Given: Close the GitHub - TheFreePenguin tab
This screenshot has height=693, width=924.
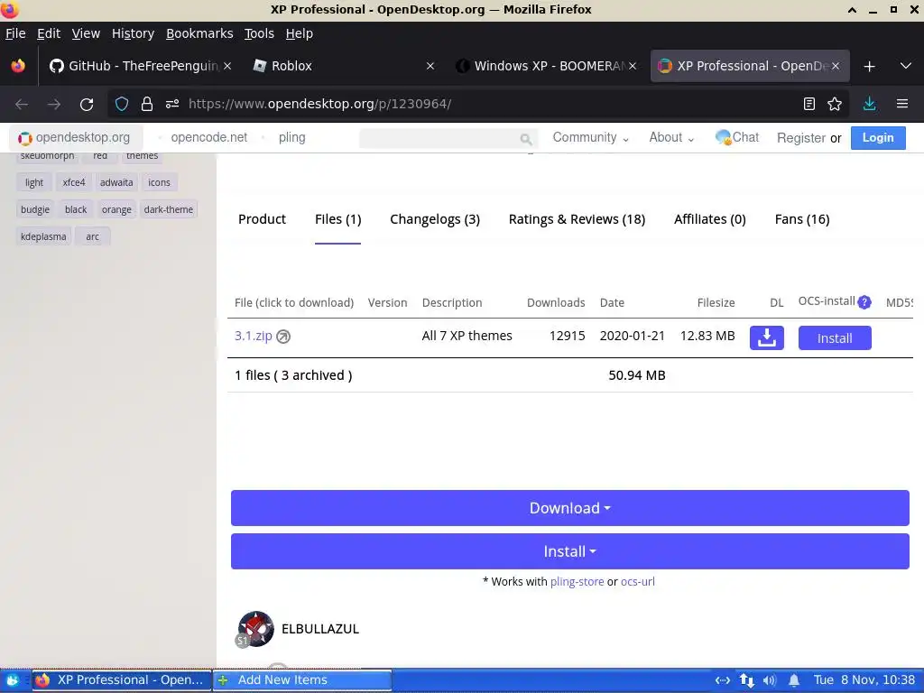Looking at the screenshot, I should pyautogui.click(x=227, y=66).
